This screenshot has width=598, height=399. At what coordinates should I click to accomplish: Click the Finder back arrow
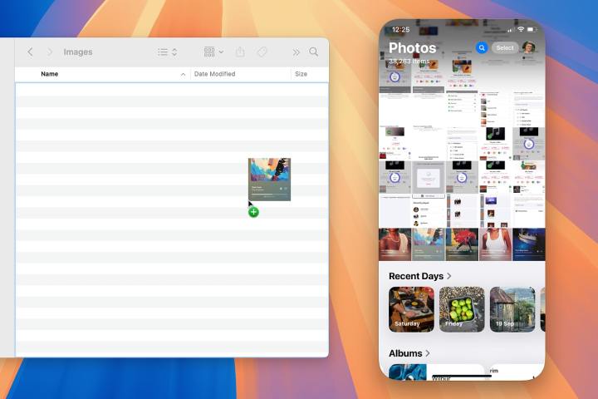[31, 52]
